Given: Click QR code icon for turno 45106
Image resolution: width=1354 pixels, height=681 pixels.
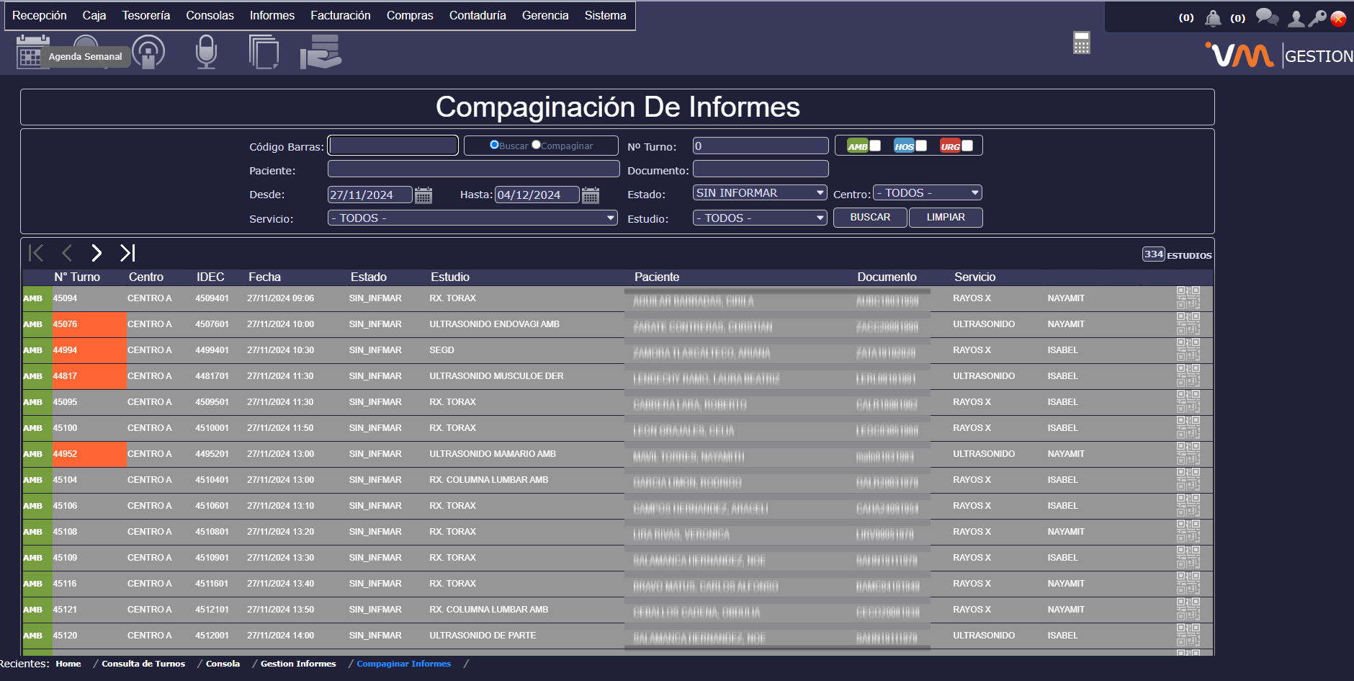Looking at the screenshot, I should 1188,505.
